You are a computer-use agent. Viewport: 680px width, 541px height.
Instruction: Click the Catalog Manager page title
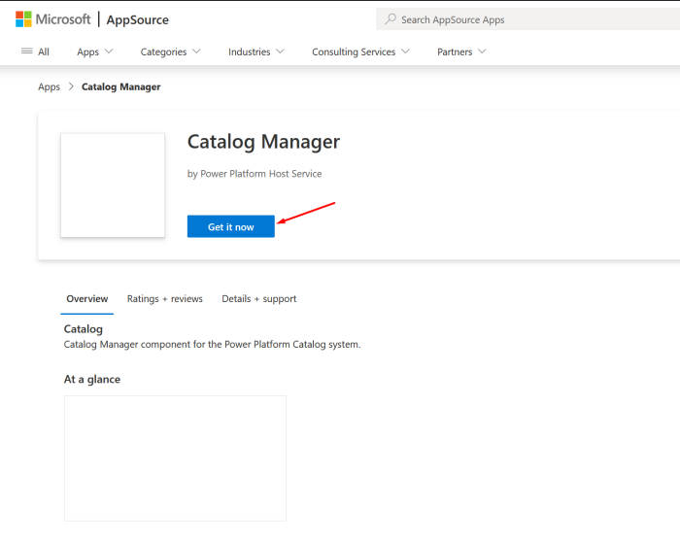[263, 142]
